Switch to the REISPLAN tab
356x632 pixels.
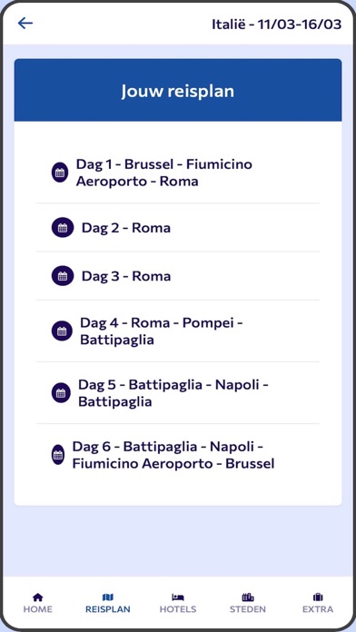108,603
